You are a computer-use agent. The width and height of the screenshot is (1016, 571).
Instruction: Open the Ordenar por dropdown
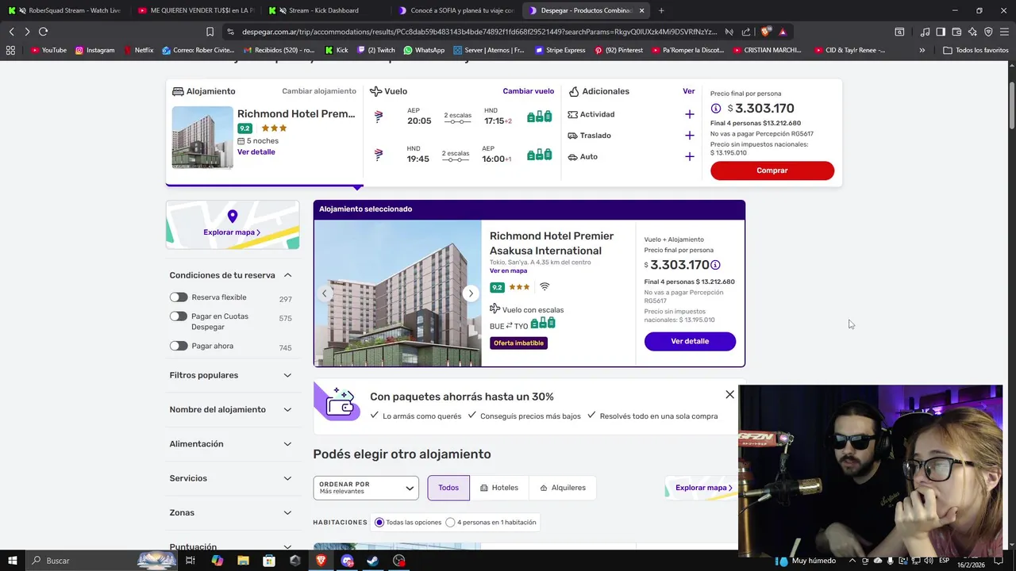[366, 488]
